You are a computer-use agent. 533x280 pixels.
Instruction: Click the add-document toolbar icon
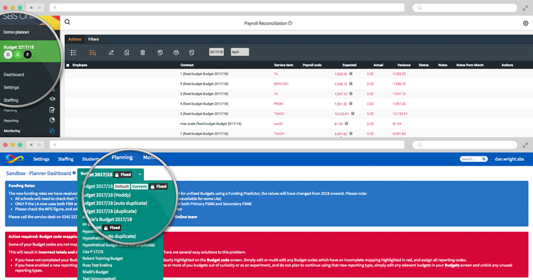click(126, 53)
